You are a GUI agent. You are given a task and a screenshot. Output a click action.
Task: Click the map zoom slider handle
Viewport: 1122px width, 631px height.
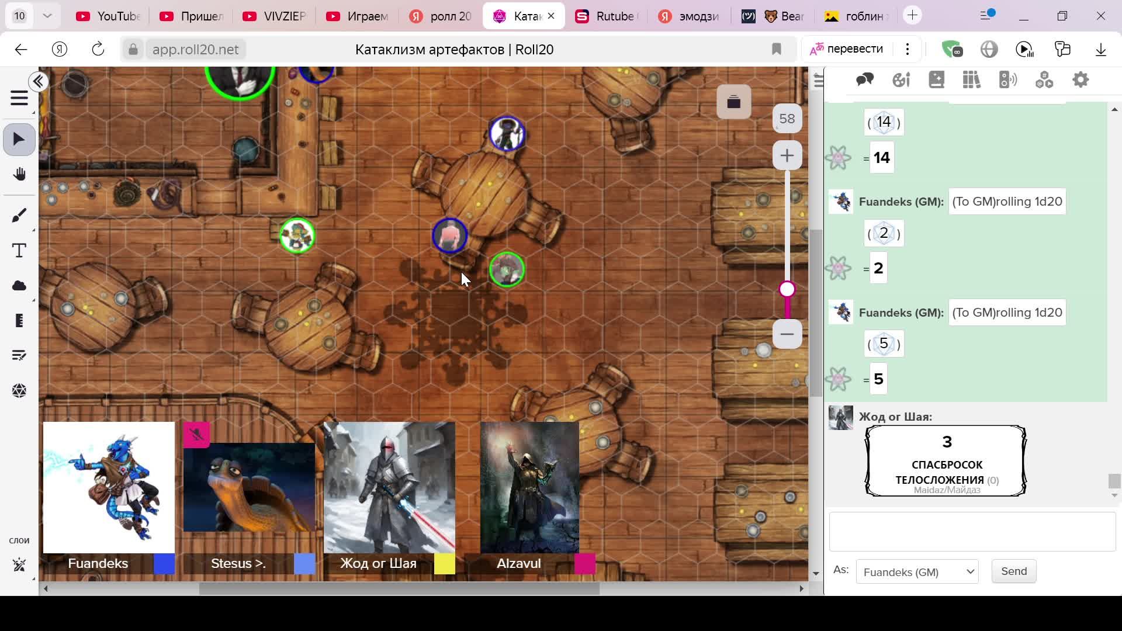[x=787, y=289]
